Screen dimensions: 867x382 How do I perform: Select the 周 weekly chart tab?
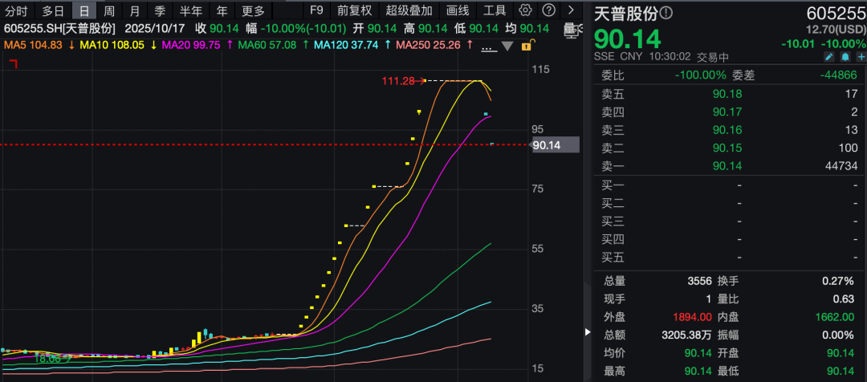click(x=109, y=10)
